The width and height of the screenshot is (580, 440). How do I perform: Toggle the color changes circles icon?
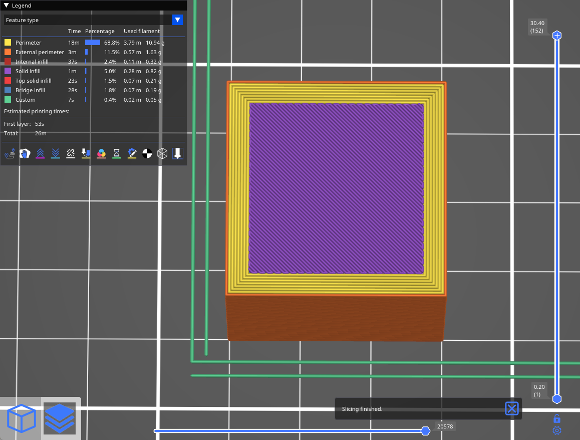tap(101, 153)
